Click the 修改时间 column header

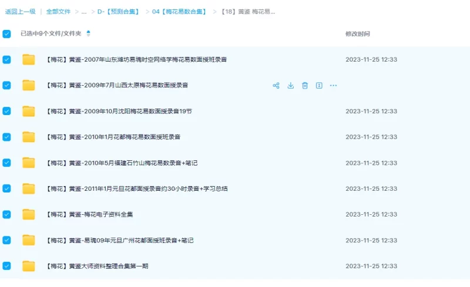(x=357, y=34)
